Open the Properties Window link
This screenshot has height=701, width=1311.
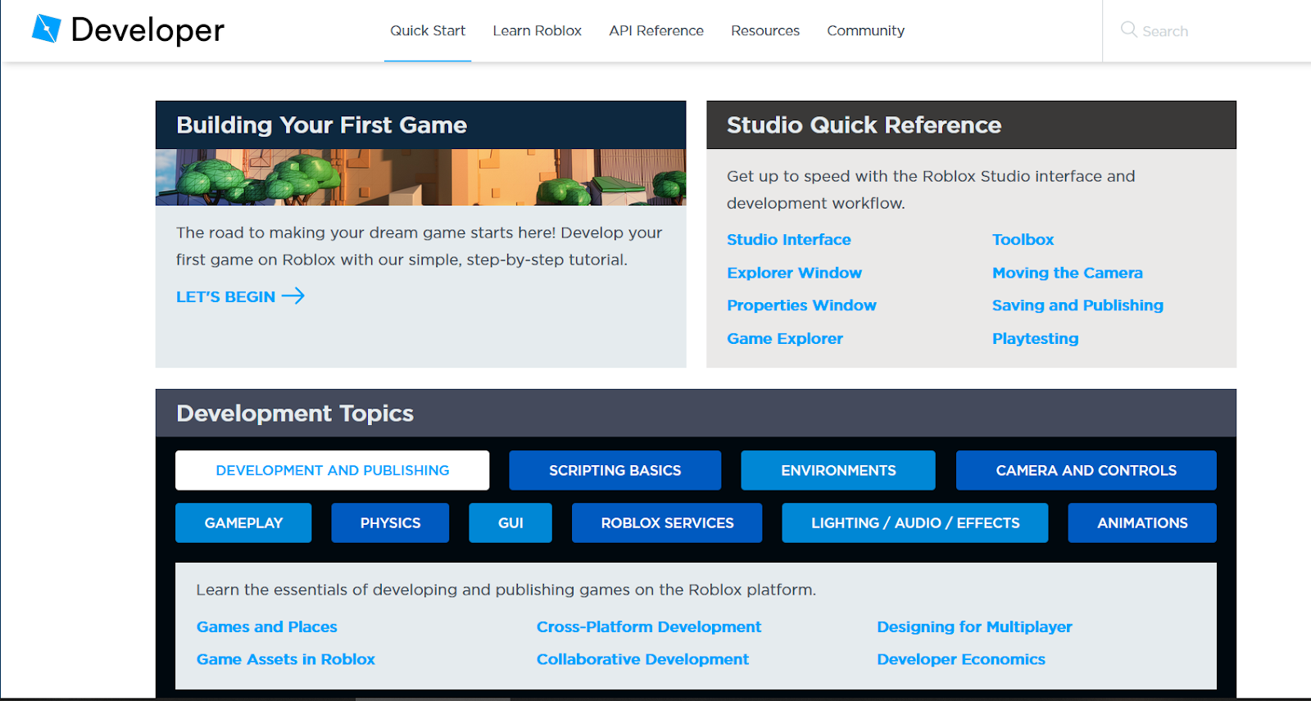pos(801,305)
